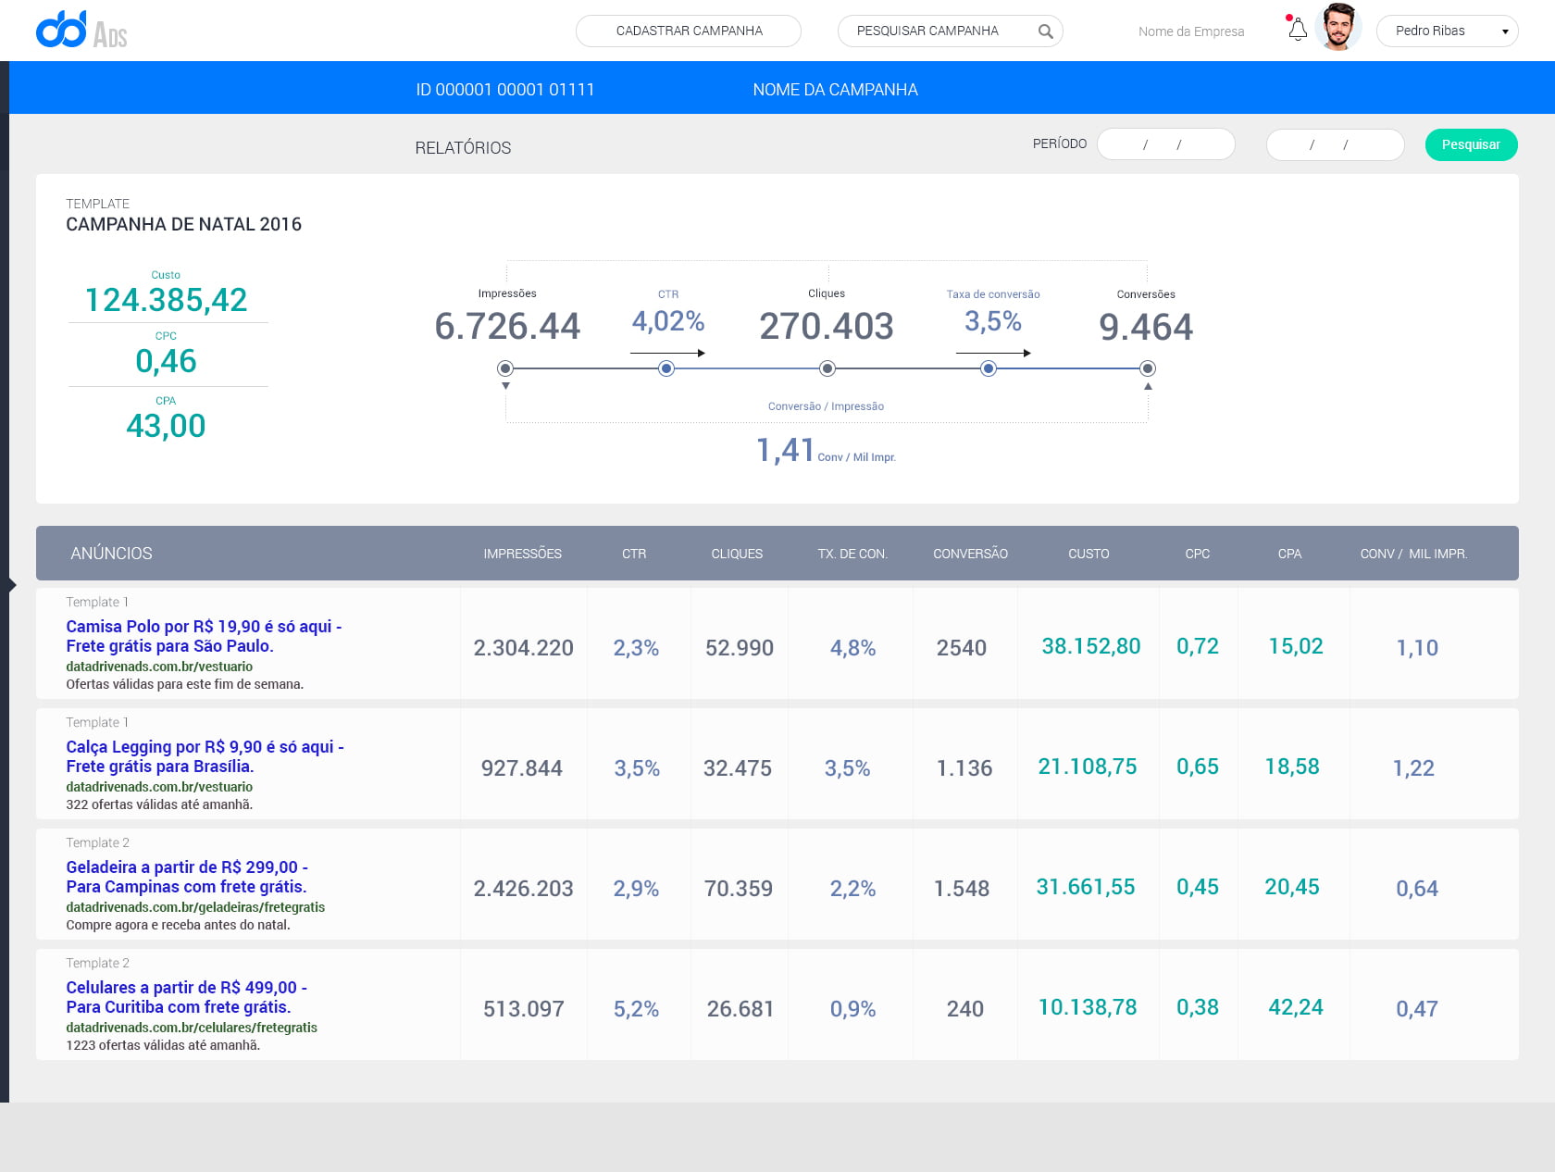Click the search magnifier icon
This screenshot has width=1555, height=1172.
click(1045, 31)
